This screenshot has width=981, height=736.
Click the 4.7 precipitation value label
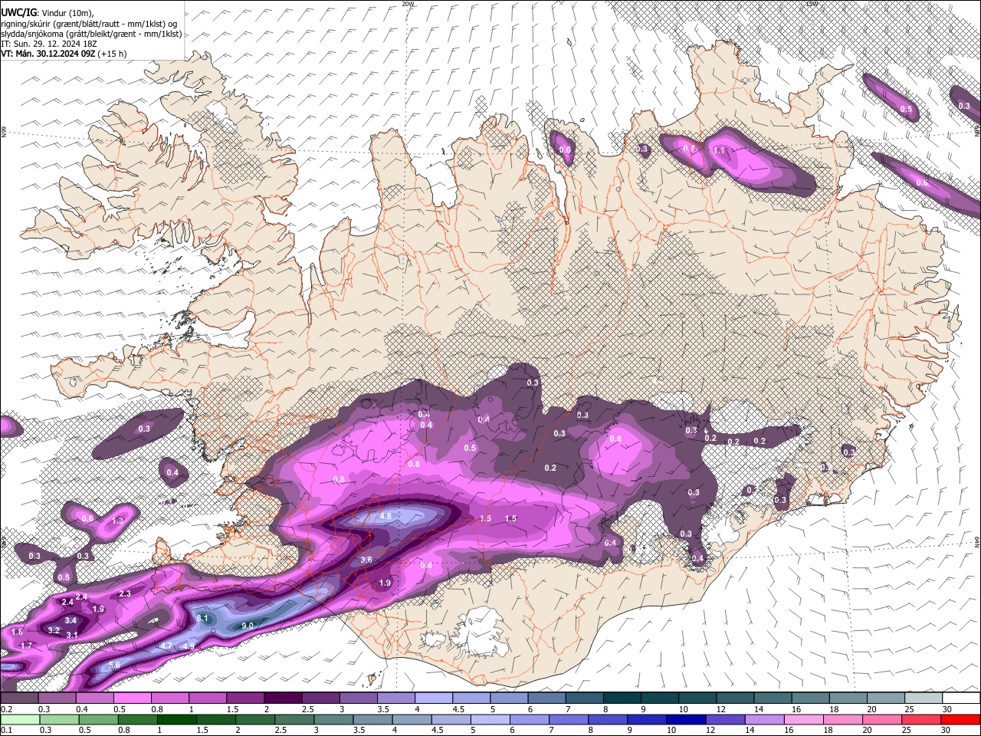point(166,646)
